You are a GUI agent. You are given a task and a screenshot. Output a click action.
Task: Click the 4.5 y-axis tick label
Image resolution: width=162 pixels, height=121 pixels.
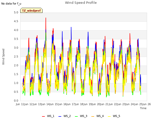point(16,21)
